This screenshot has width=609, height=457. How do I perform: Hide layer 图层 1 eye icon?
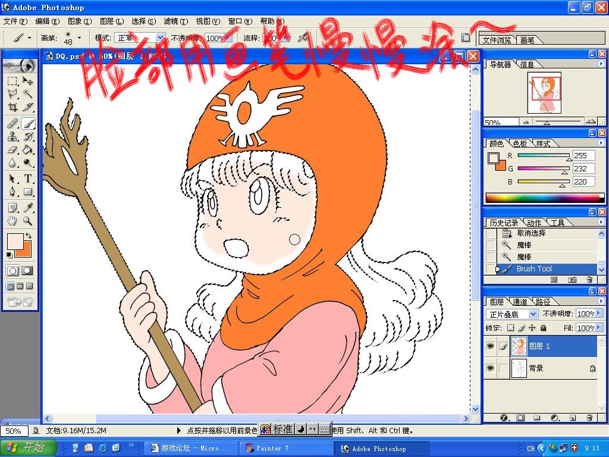pyautogui.click(x=491, y=346)
